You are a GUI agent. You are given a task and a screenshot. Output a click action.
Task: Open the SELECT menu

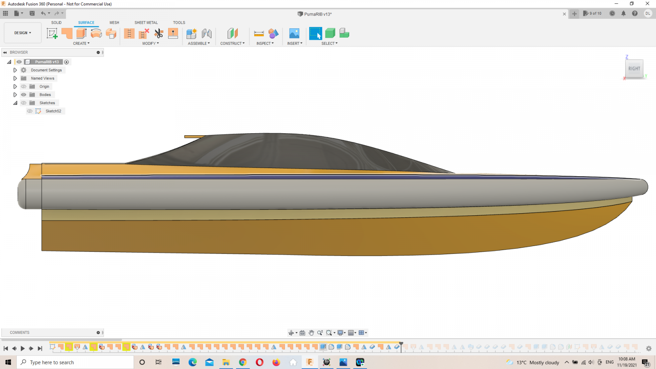pos(330,43)
